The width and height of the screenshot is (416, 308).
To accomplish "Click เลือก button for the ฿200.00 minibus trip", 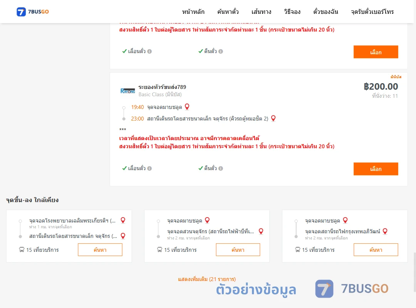I will tap(376, 169).
